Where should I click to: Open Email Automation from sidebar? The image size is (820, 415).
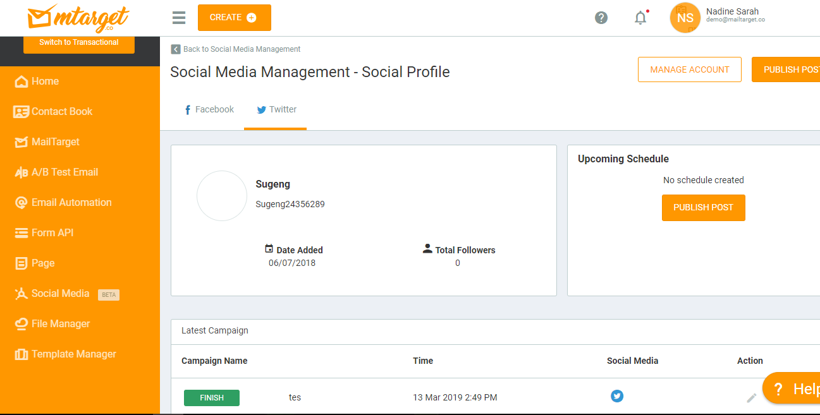pos(71,203)
